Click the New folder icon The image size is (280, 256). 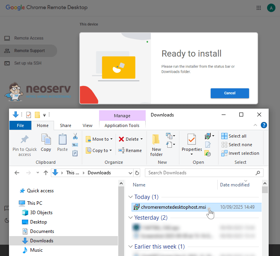tap(156, 139)
